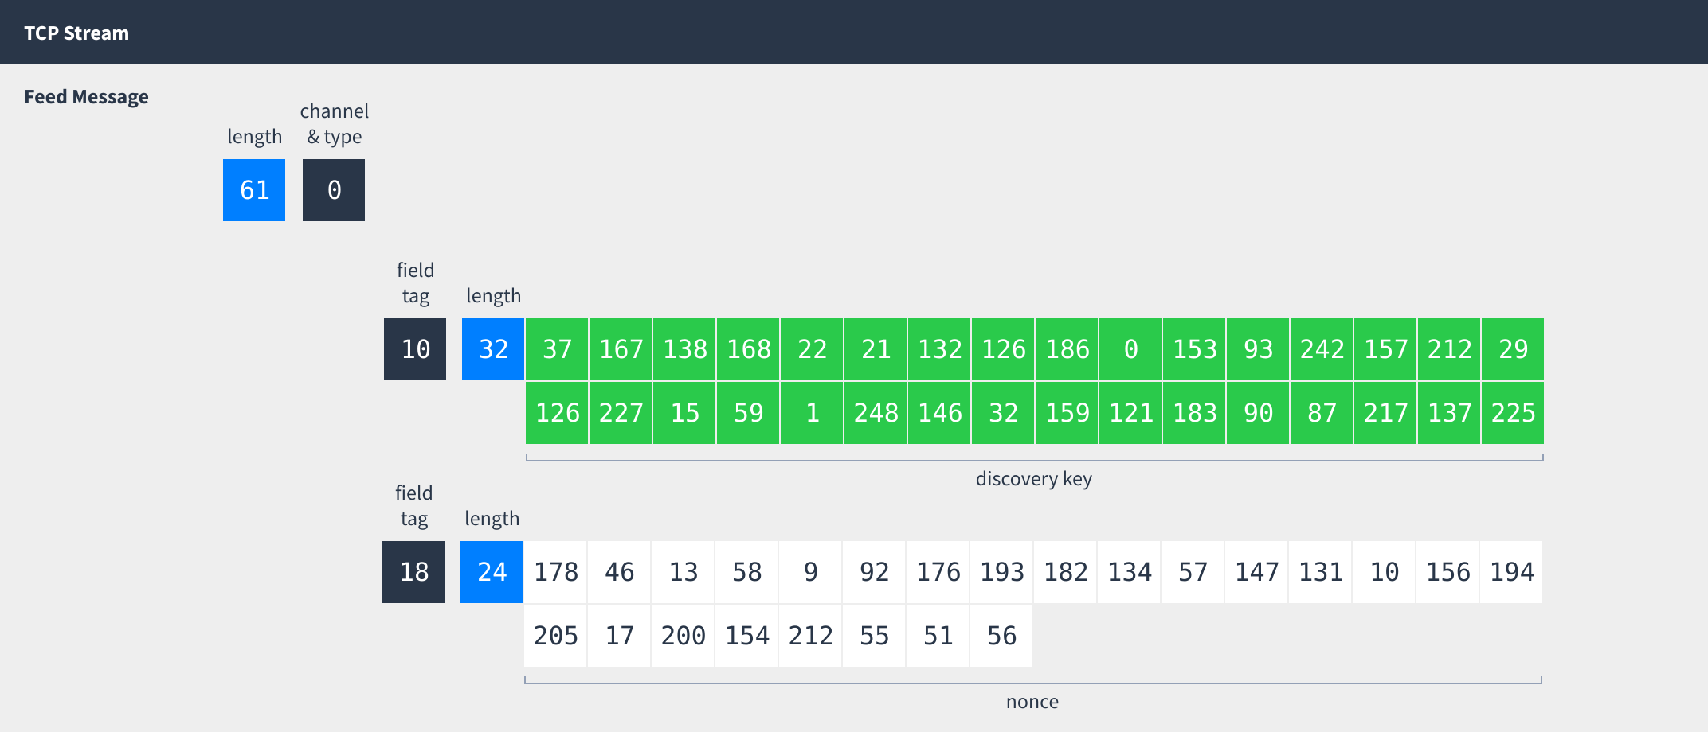This screenshot has height=732, width=1708.
Task: Click the nonce label under the bracket
Action: click(x=1032, y=702)
